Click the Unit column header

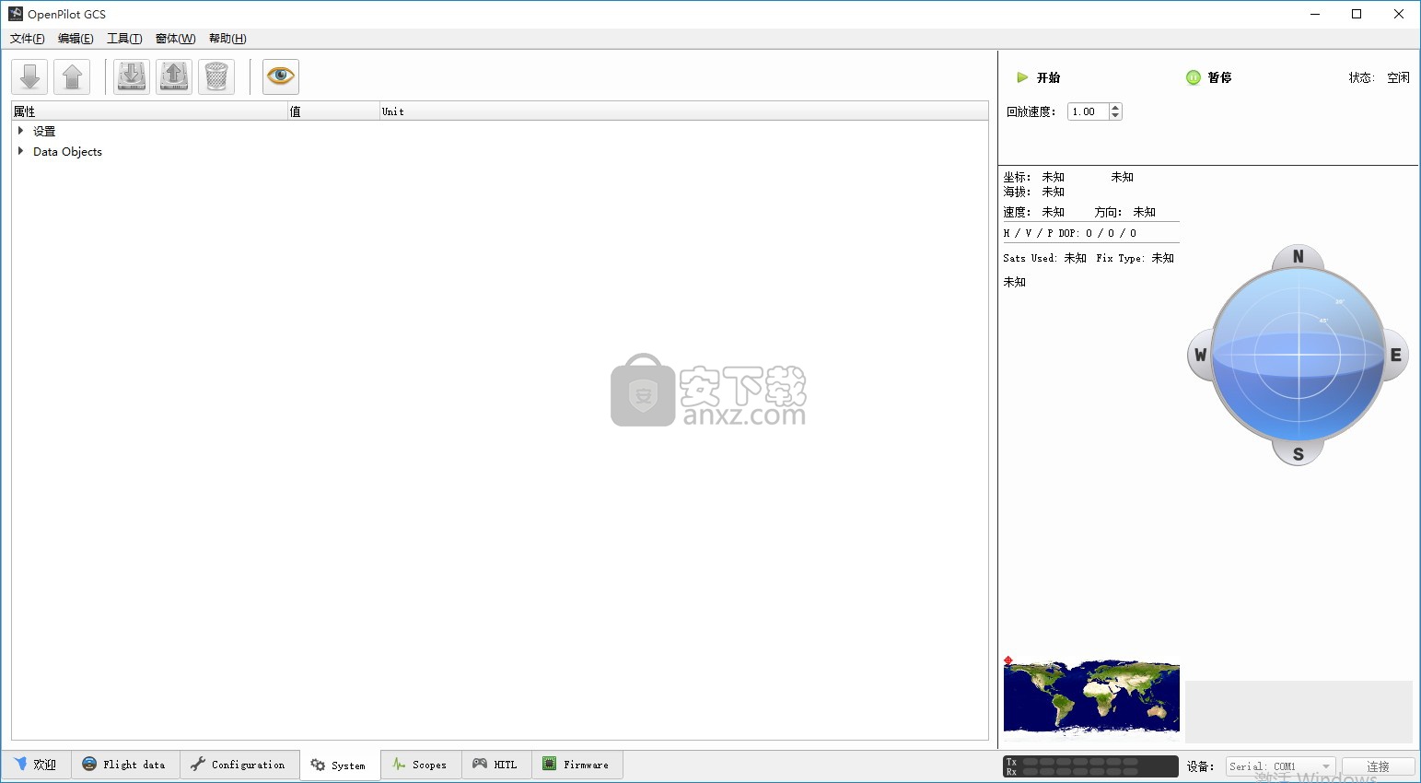(683, 111)
